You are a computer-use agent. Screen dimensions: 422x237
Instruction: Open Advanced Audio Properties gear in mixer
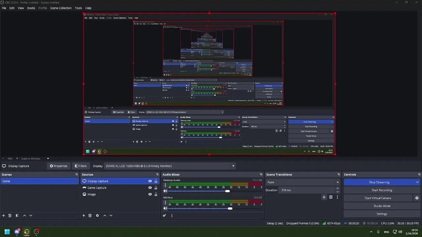165,216
